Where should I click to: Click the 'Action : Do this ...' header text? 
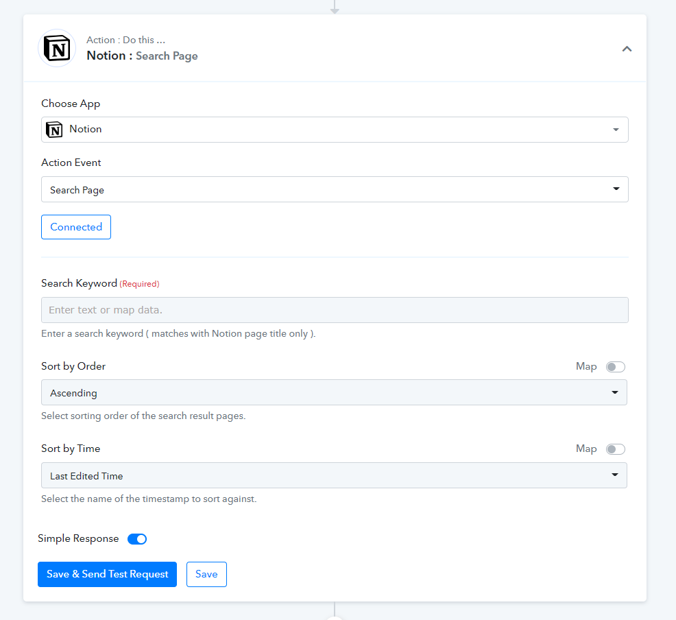coord(126,40)
